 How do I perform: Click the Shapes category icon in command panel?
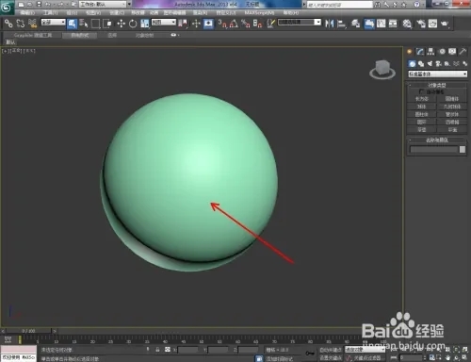tap(421, 64)
